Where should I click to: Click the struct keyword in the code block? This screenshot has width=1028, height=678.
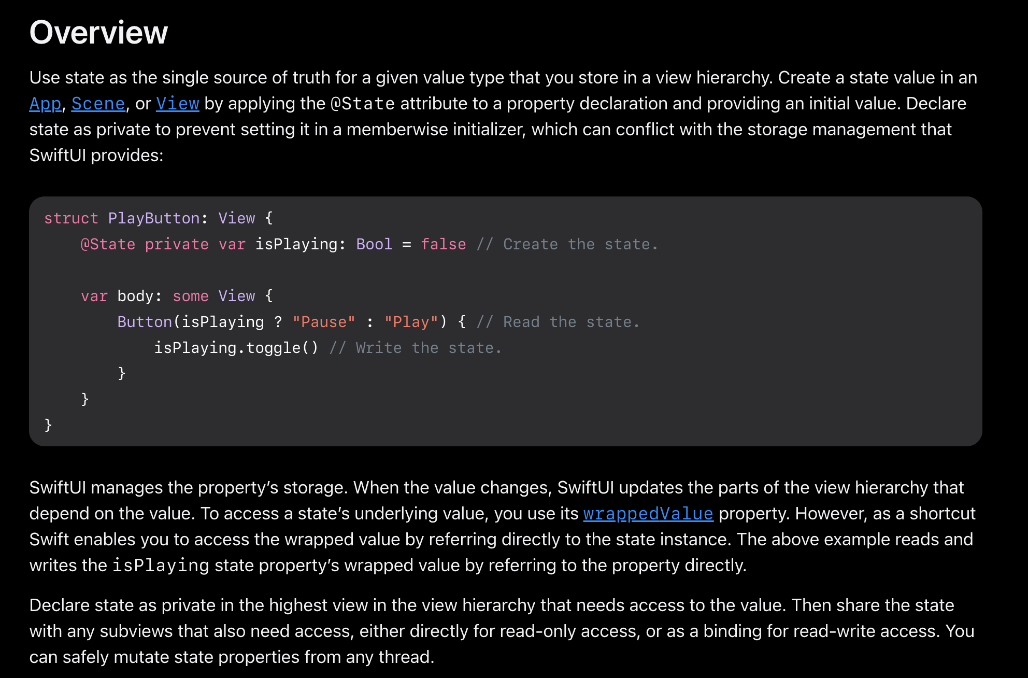pos(71,218)
